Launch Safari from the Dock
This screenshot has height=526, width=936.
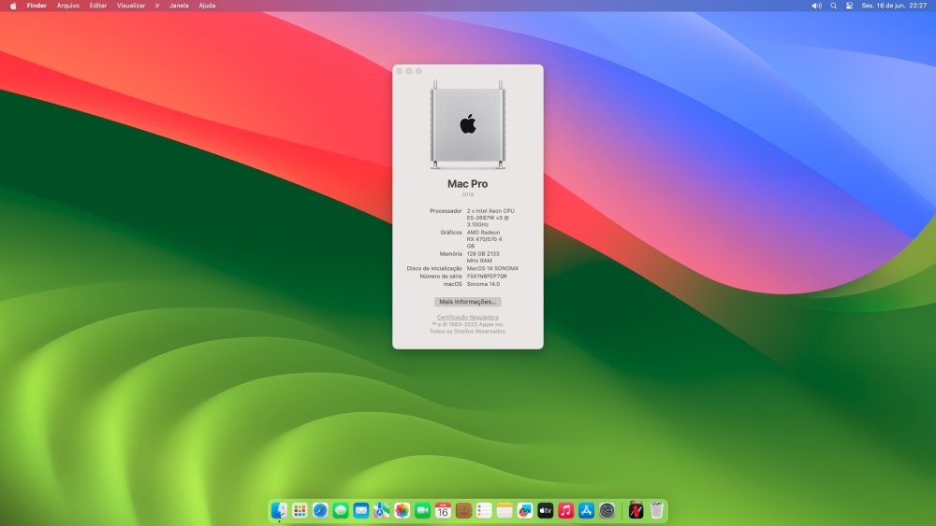click(x=320, y=510)
